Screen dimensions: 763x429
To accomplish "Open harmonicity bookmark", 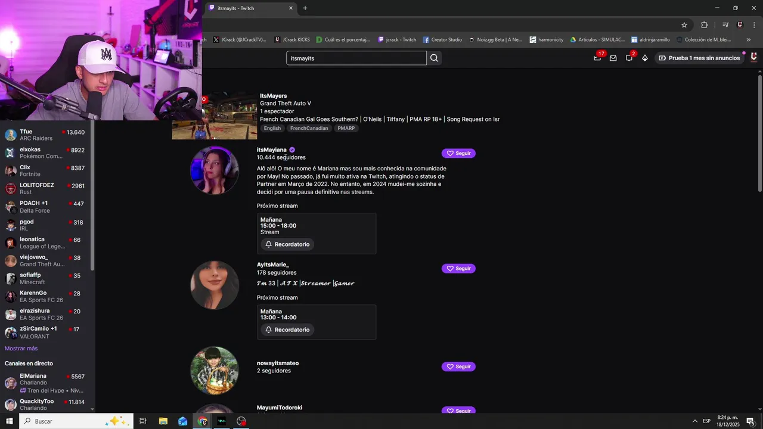I will click(546, 40).
